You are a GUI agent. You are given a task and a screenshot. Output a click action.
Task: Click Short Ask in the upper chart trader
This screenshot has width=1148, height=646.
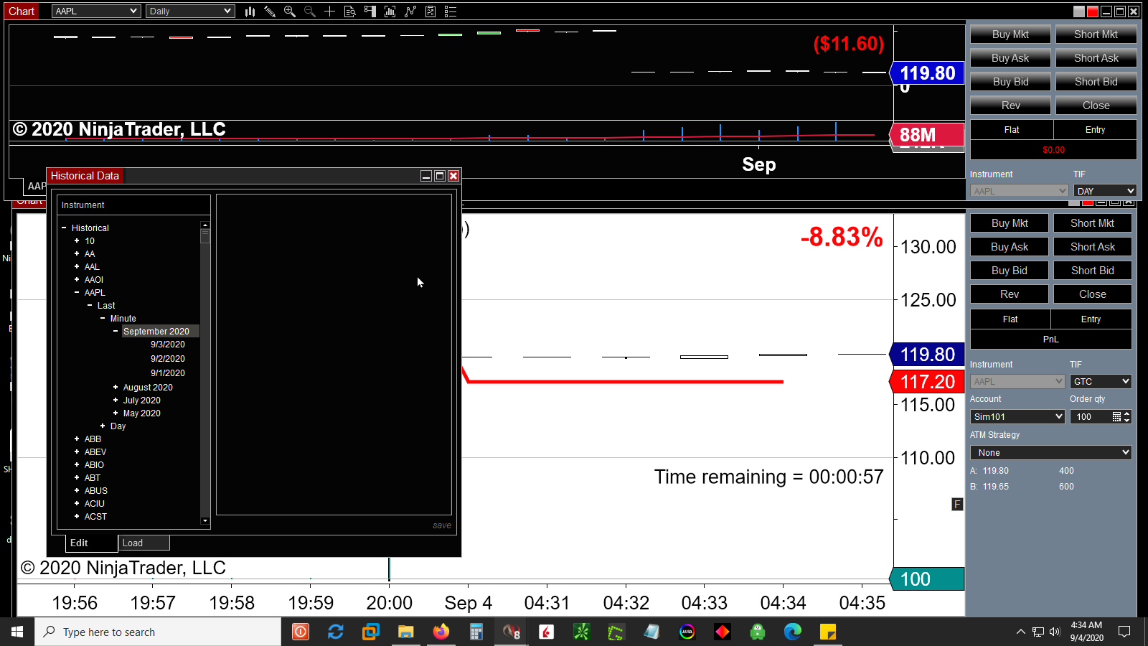1096,58
